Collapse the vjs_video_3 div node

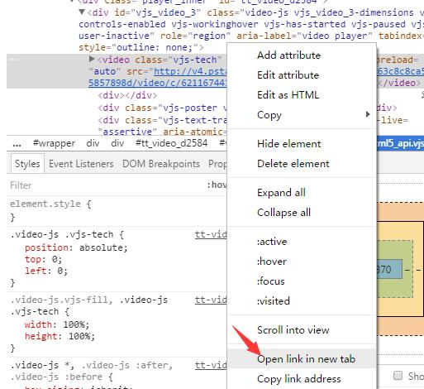click(82, 12)
